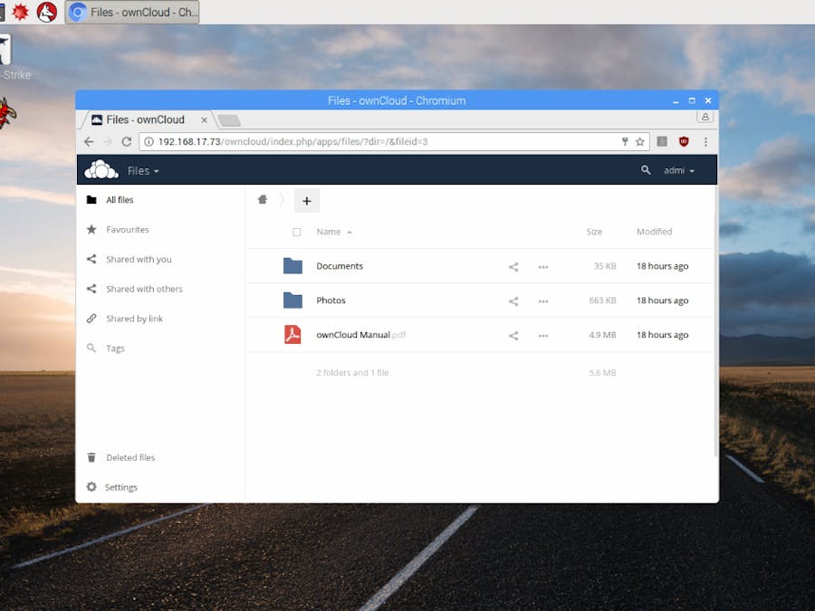Sort files by Size column

[x=594, y=232]
